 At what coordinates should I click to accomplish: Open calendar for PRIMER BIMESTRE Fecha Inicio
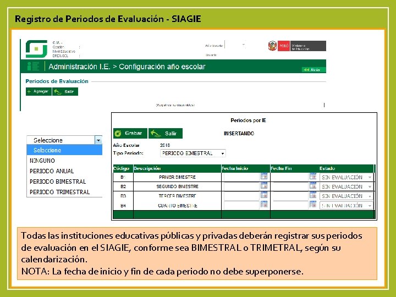click(263, 177)
